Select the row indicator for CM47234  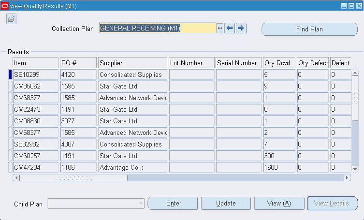(x=10, y=167)
